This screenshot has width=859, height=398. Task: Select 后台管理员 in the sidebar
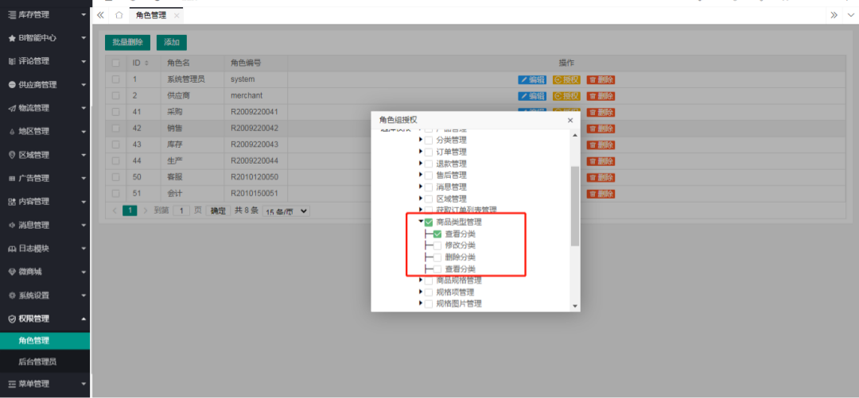coord(39,361)
